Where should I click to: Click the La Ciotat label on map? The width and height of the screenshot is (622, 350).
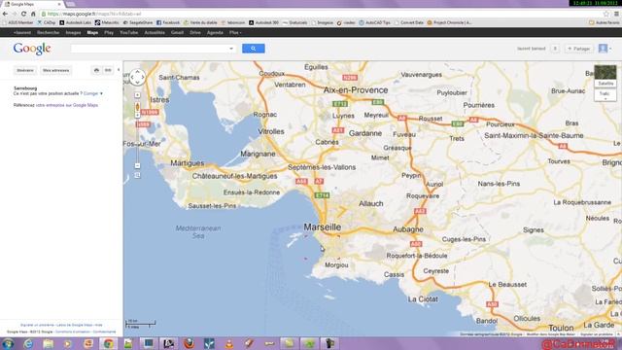pos(423,299)
